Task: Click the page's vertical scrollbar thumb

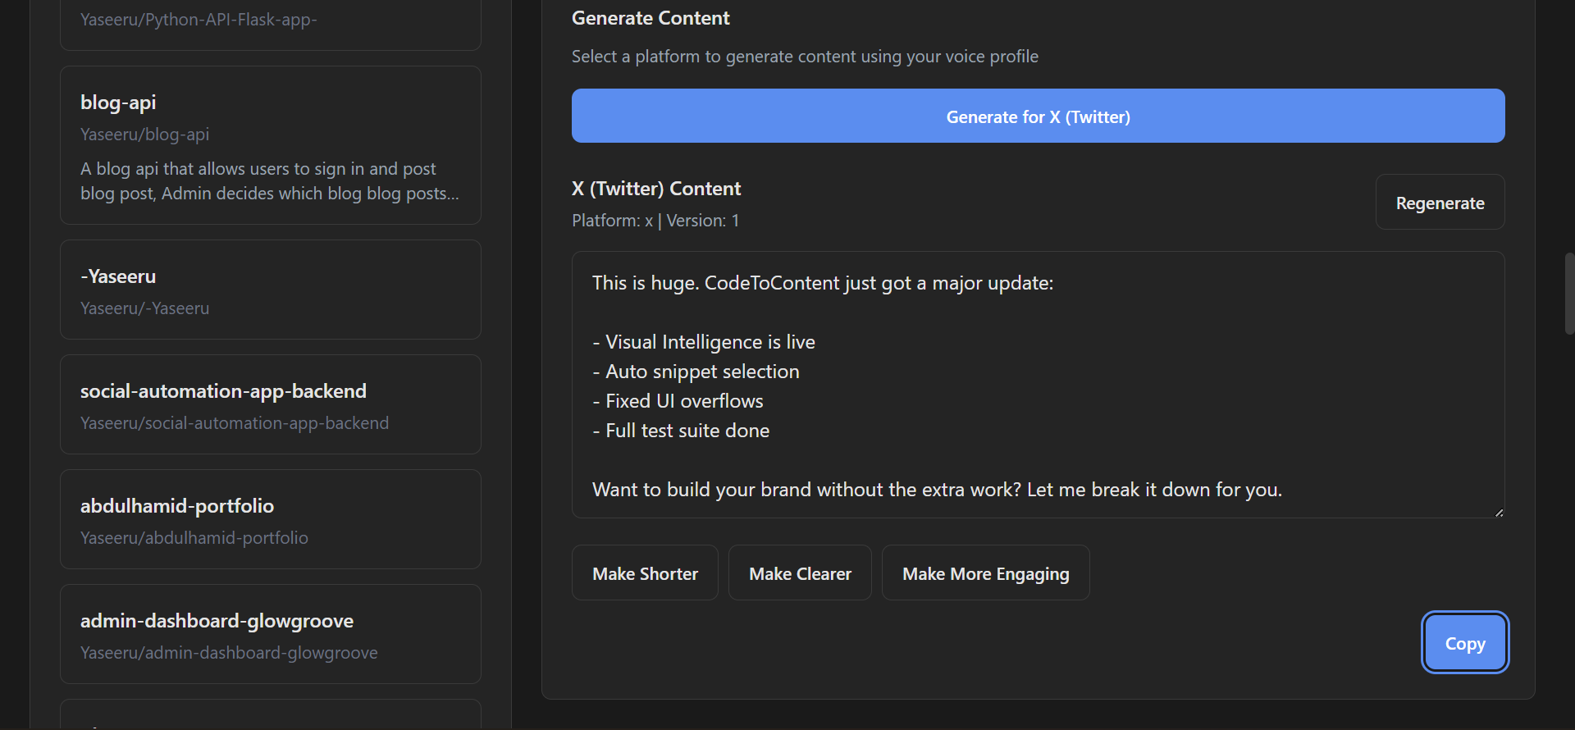Action: point(1569,294)
